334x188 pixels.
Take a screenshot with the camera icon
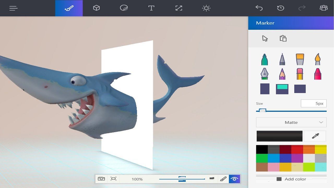click(x=101, y=179)
